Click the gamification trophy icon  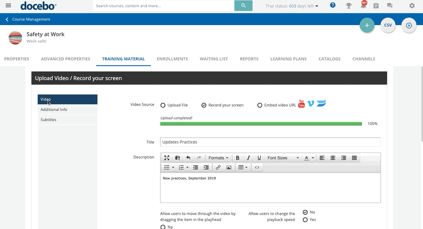click(x=349, y=6)
